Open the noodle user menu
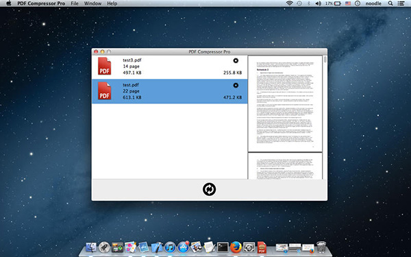The height and width of the screenshot is (257, 411). 373,3
